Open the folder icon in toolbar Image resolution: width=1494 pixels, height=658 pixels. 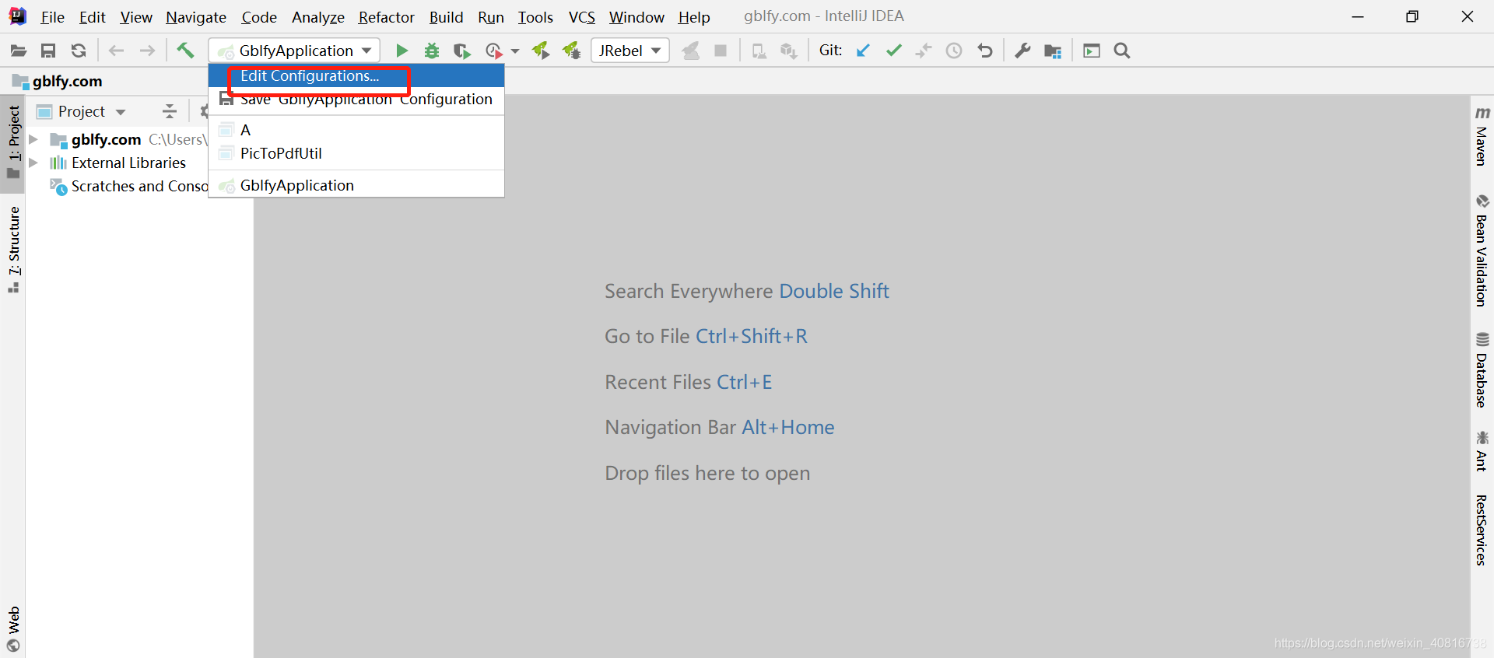[19, 51]
